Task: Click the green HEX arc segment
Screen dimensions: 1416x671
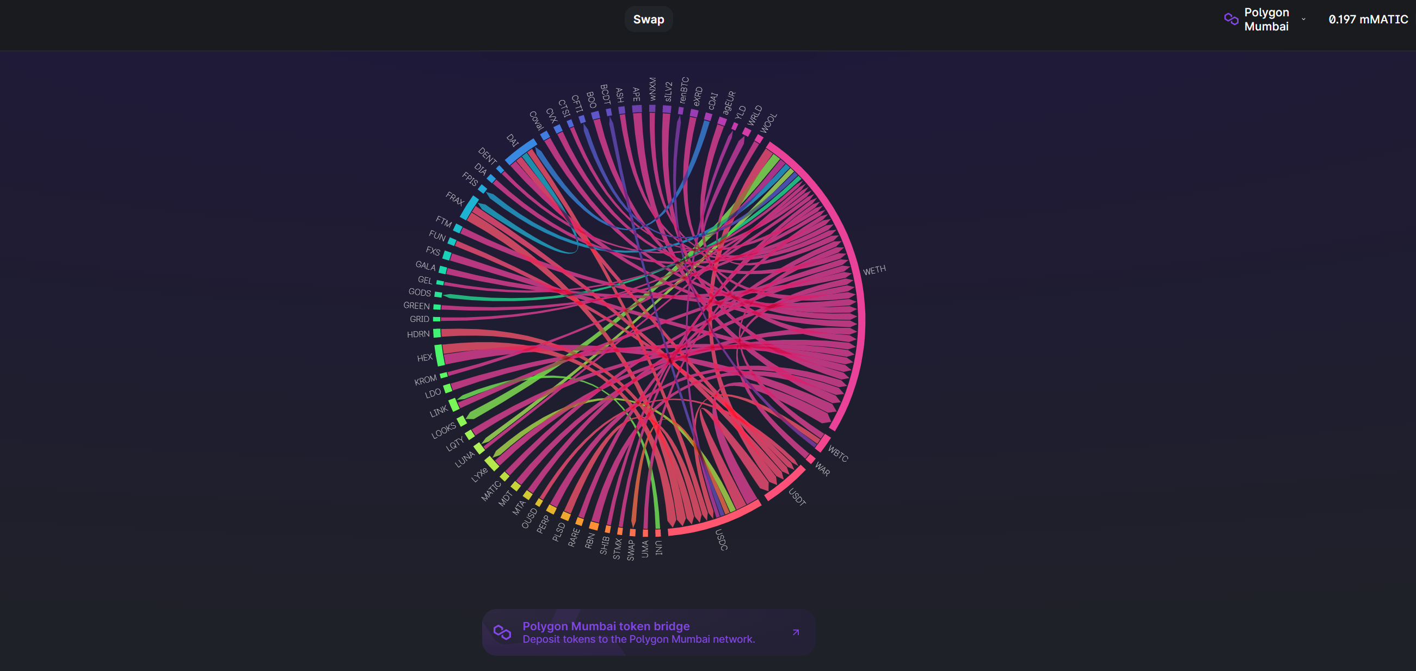Action: pyautogui.click(x=439, y=355)
